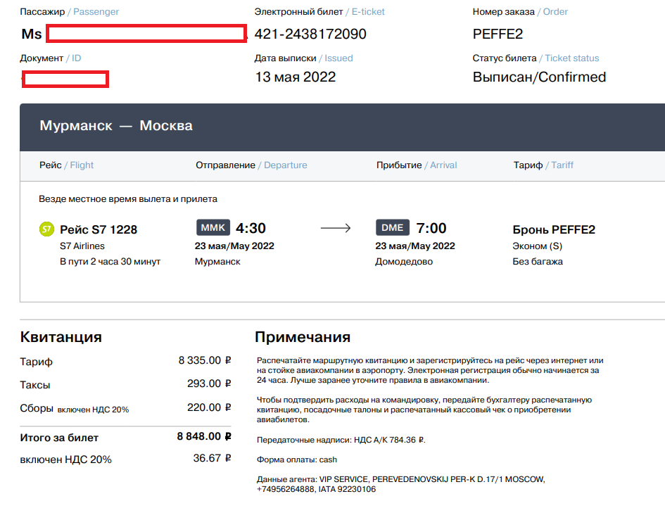Click duration text В пути 2 часа 30 минут
The image size is (665, 532).
[110, 261]
